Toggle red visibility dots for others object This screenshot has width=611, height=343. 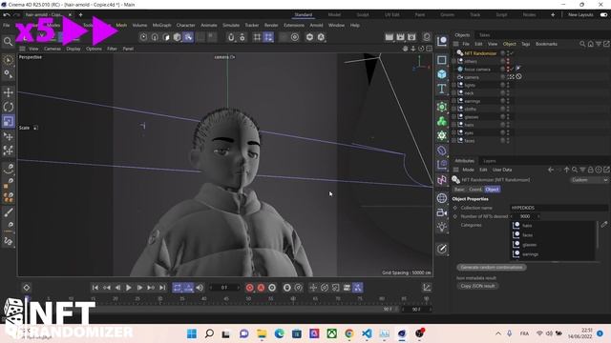click(x=508, y=61)
